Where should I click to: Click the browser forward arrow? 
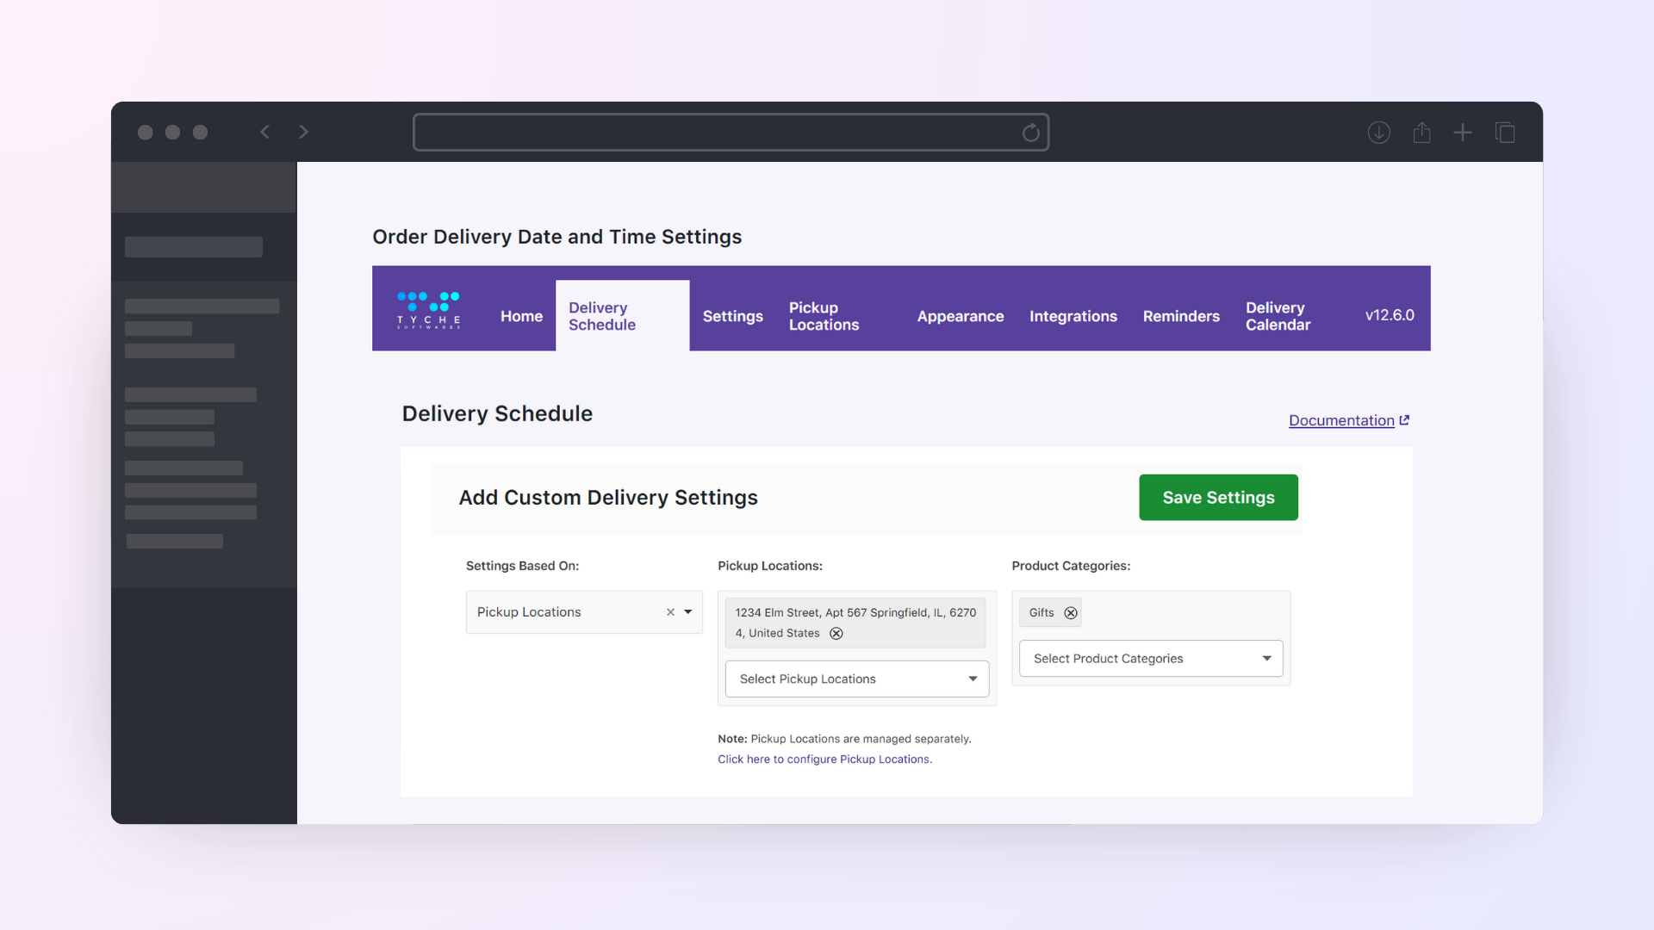(303, 132)
